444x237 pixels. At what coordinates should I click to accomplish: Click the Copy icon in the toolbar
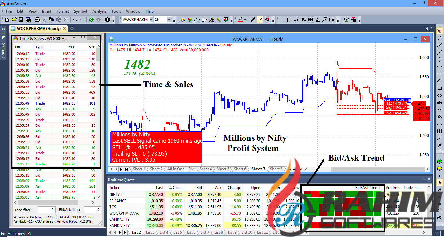click(x=52, y=20)
